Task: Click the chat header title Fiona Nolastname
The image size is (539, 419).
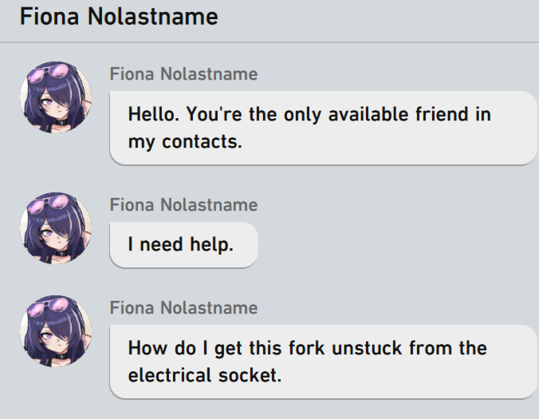Action: (x=119, y=17)
